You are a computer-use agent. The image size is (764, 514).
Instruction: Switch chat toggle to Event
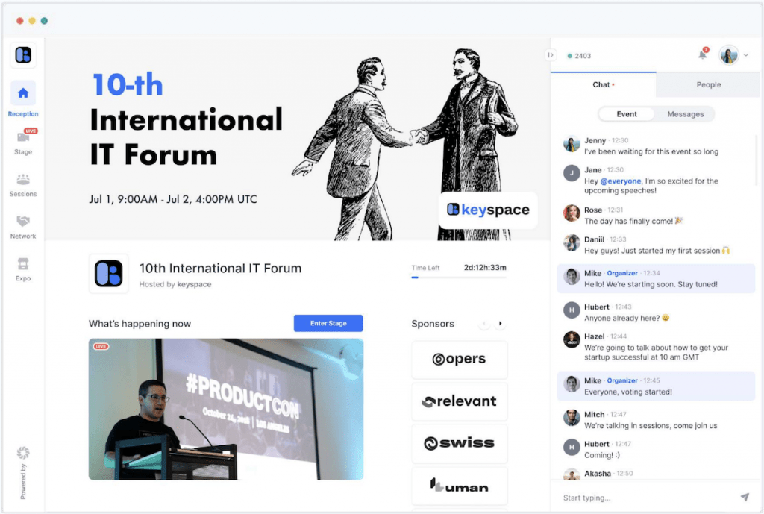tap(627, 114)
